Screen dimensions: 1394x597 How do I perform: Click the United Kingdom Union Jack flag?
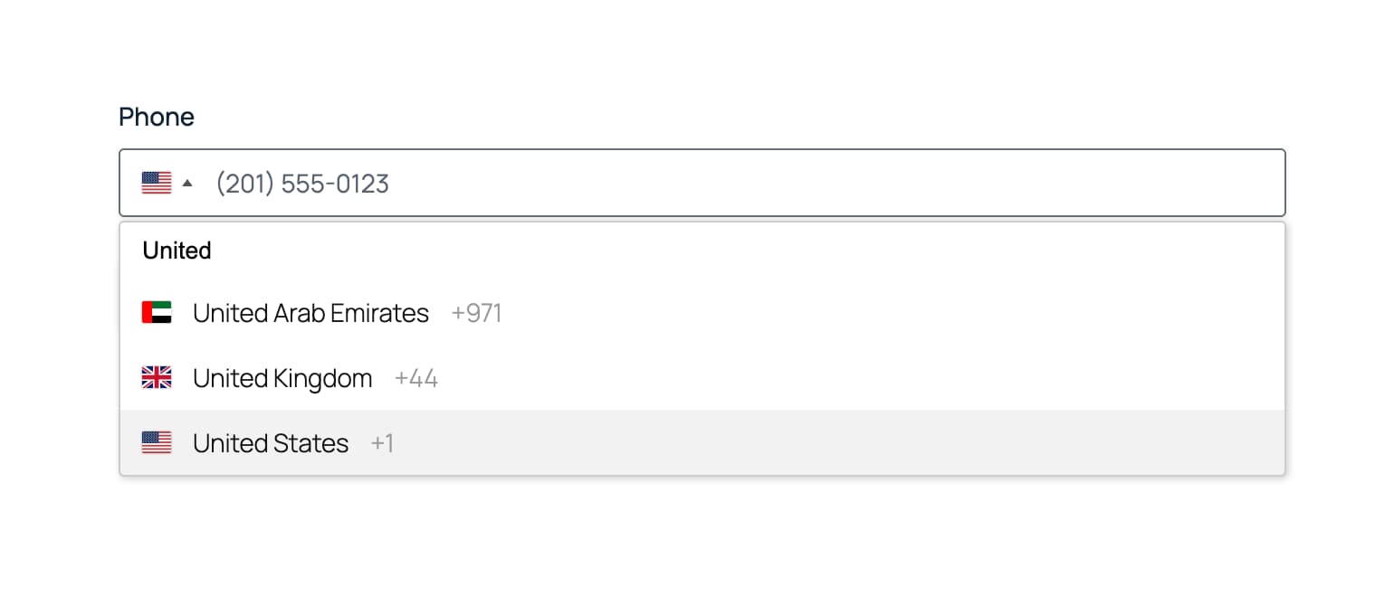157,378
